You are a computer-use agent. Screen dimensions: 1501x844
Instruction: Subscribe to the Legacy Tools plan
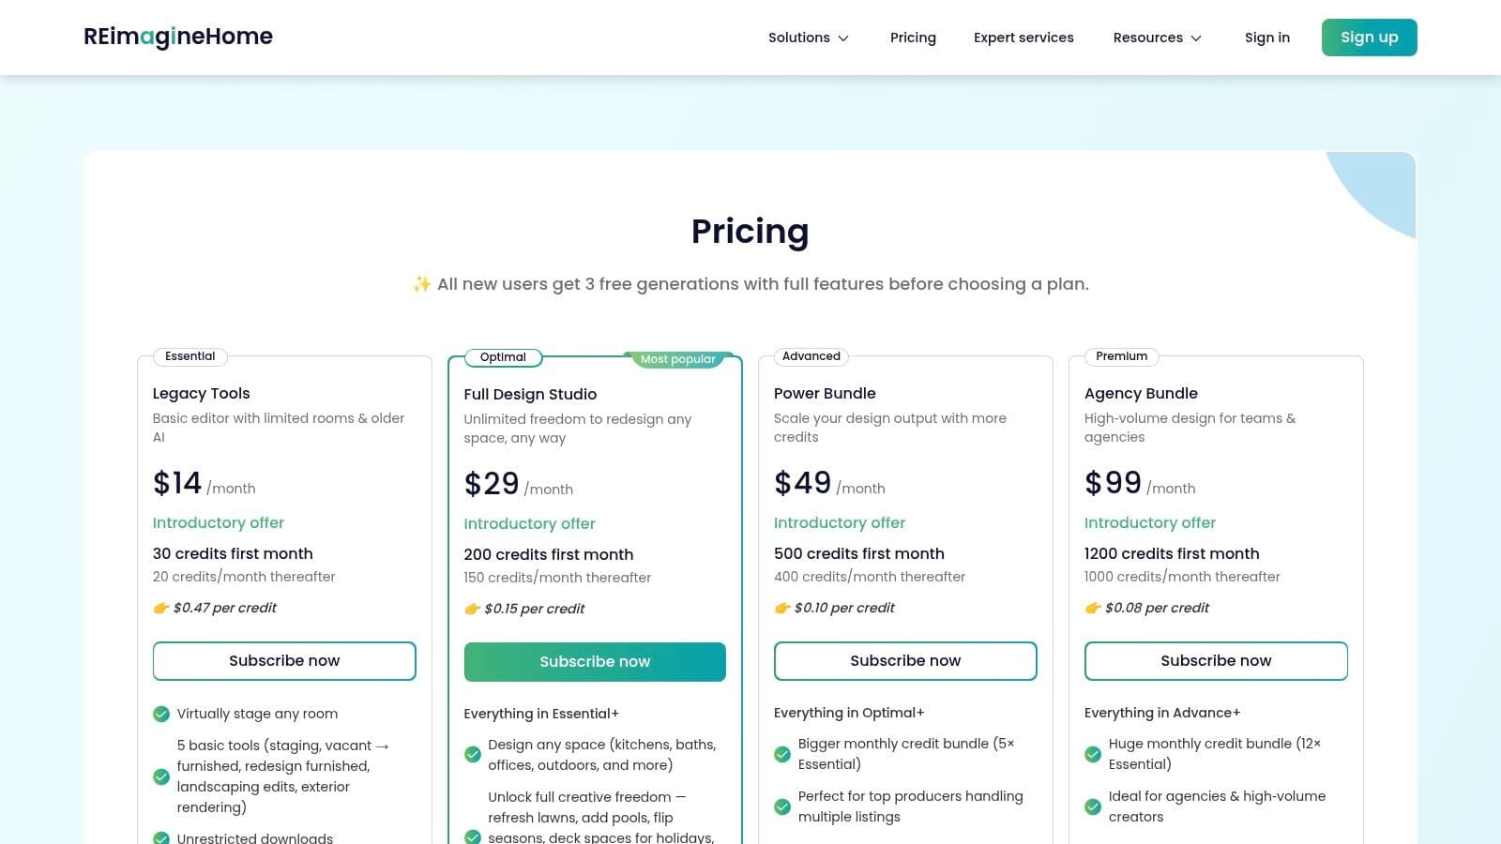(x=283, y=660)
